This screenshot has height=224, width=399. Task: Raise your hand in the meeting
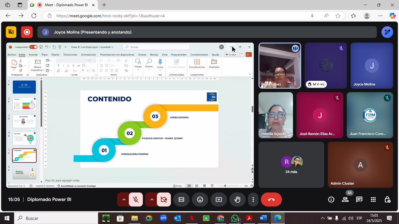pos(237,199)
